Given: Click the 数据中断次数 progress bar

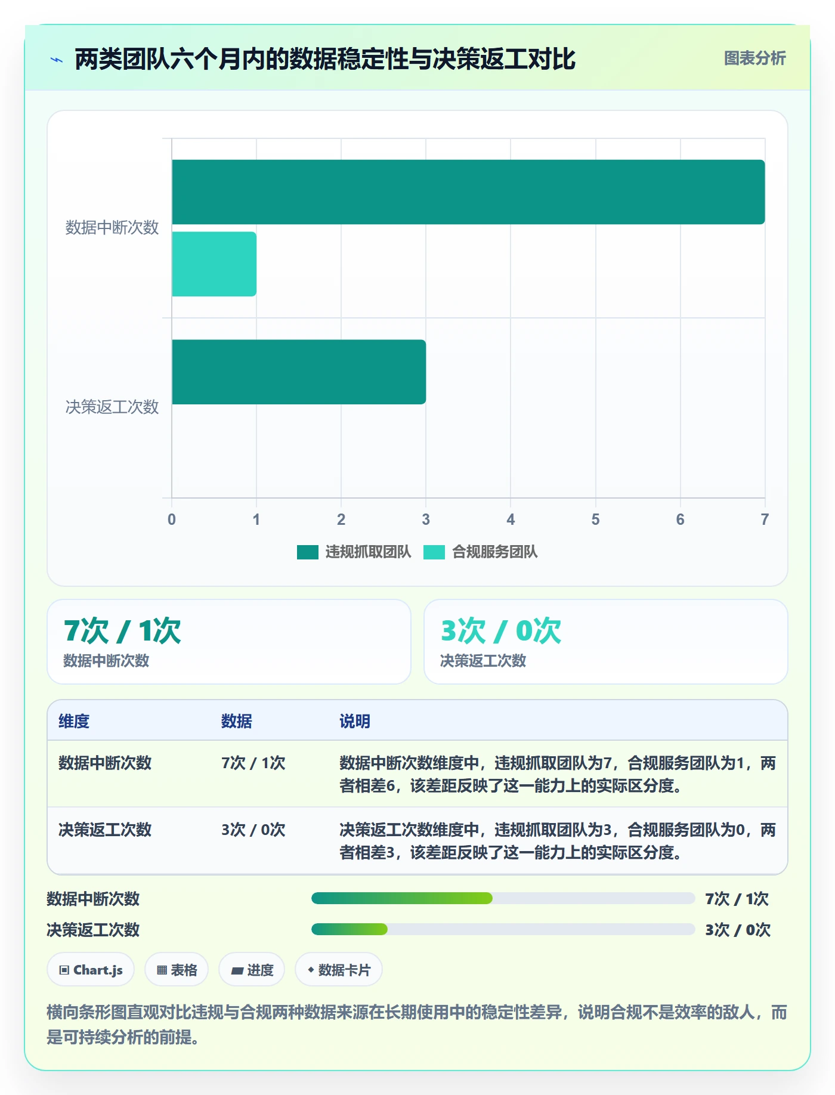Looking at the screenshot, I should (x=503, y=898).
